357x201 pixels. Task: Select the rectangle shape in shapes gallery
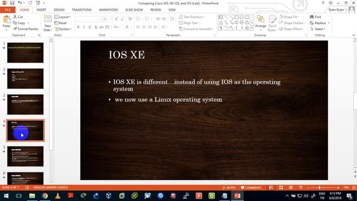point(237,17)
